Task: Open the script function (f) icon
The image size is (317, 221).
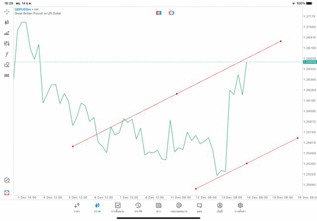Action: (x=7, y=54)
